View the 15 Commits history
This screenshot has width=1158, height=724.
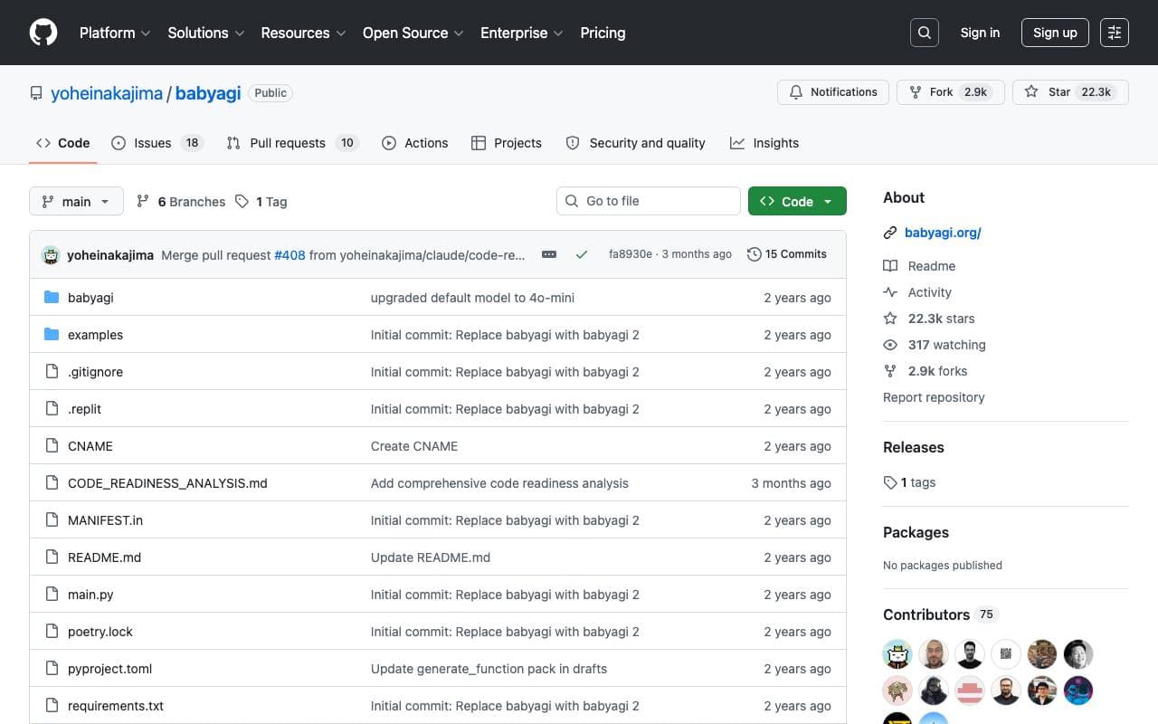787,254
